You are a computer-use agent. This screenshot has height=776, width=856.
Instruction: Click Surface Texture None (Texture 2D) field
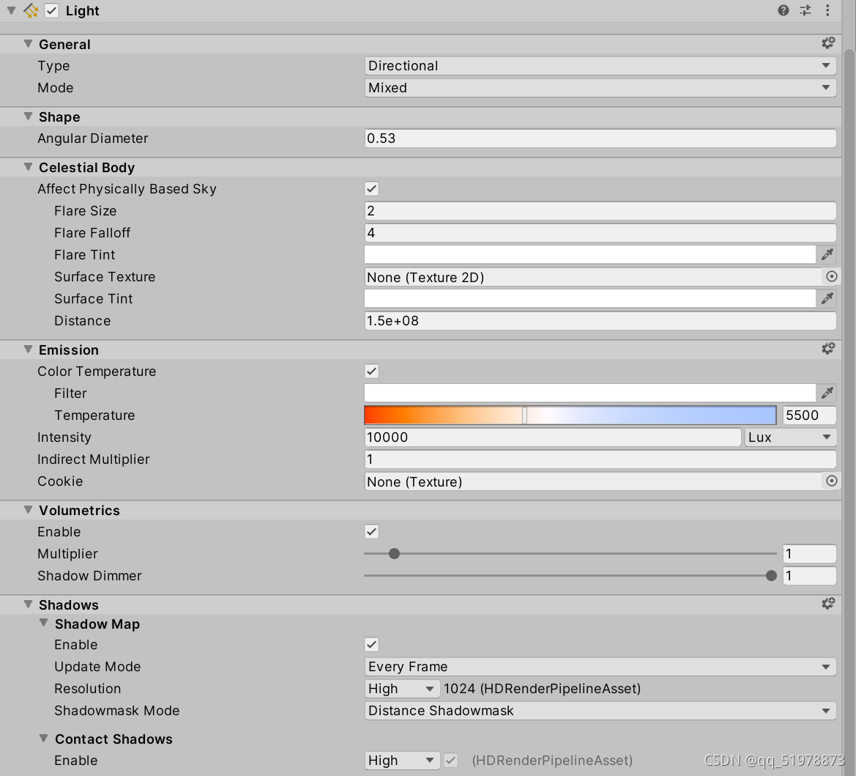[593, 277]
